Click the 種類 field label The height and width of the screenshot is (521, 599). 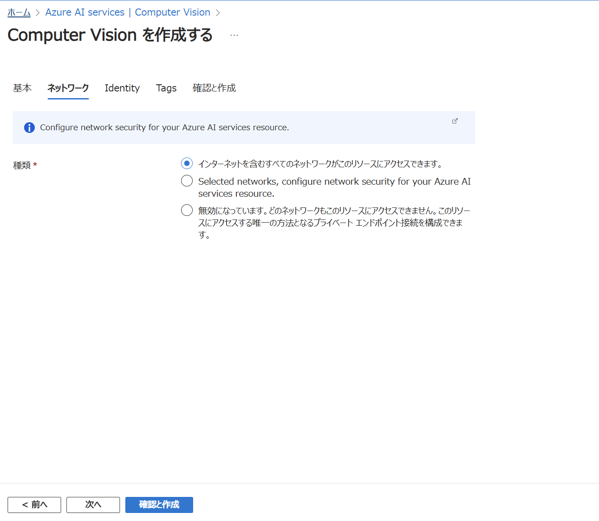(22, 165)
